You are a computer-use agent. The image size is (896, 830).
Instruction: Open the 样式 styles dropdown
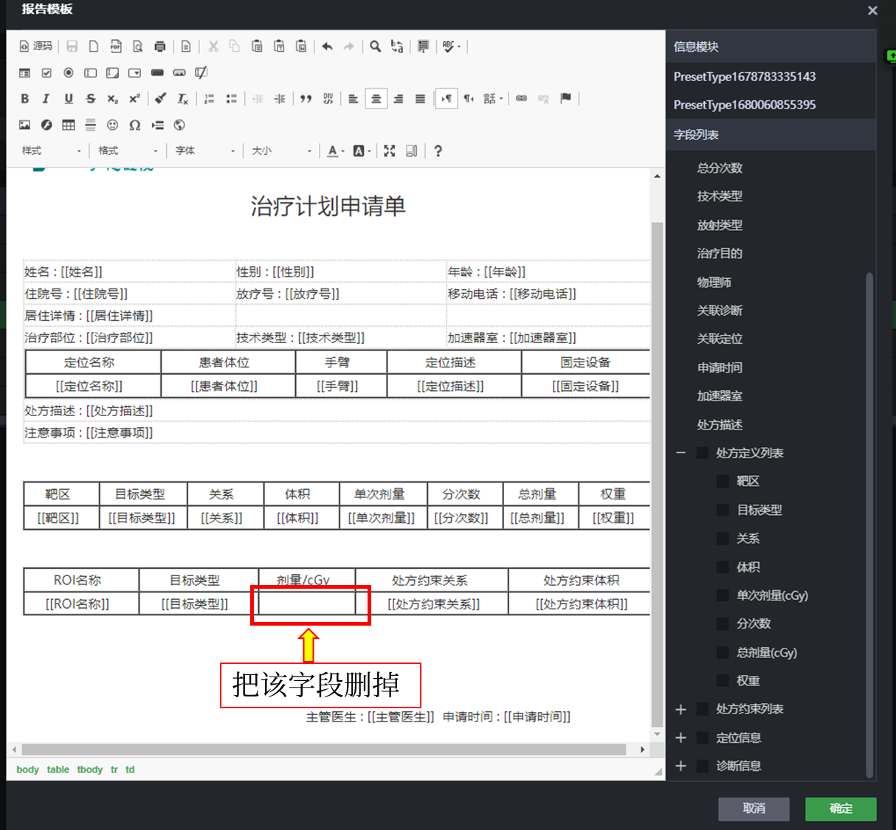click(51, 151)
